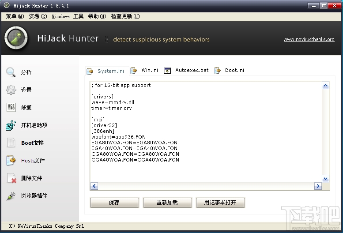Click the title bar app icon
This screenshot has width=343, height=233.
coord(7,5)
